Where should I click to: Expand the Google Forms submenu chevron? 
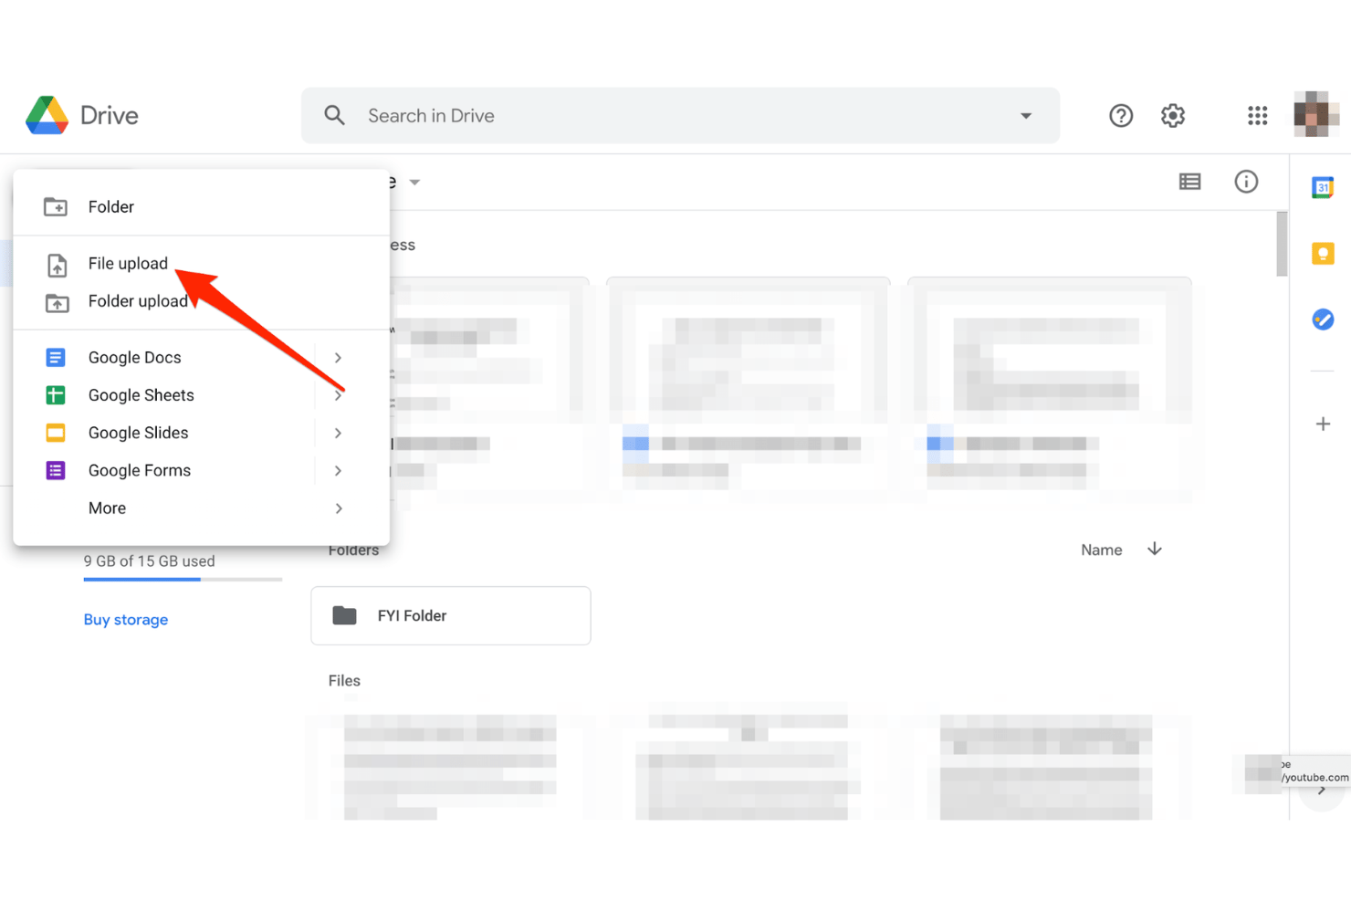[338, 471]
